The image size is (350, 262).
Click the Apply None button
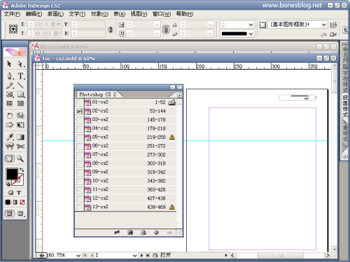coord(22,202)
